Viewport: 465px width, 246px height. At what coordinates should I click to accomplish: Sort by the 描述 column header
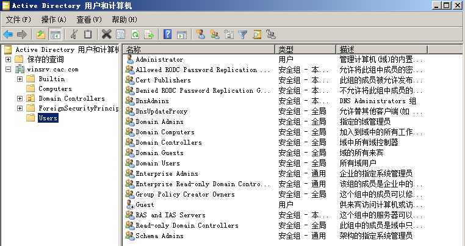pyautogui.click(x=382, y=49)
